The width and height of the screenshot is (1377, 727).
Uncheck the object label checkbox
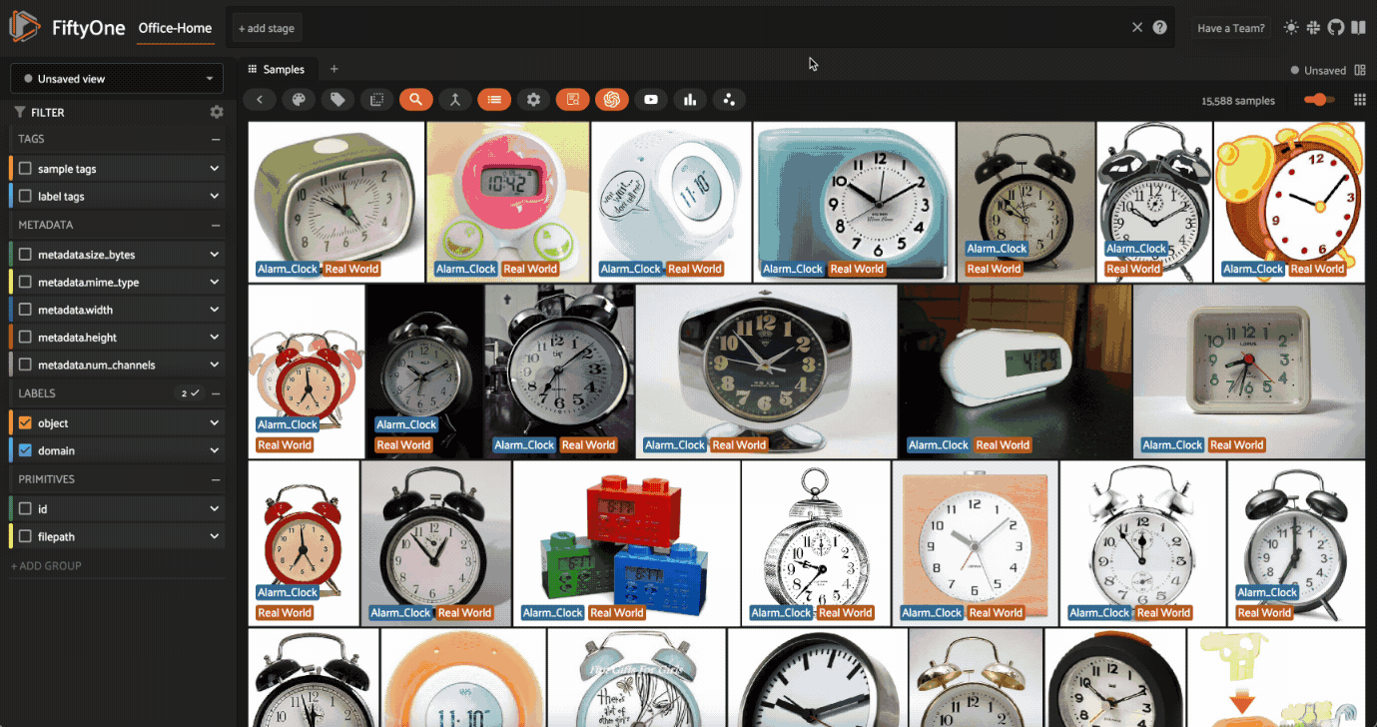click(x=26, y=423)
